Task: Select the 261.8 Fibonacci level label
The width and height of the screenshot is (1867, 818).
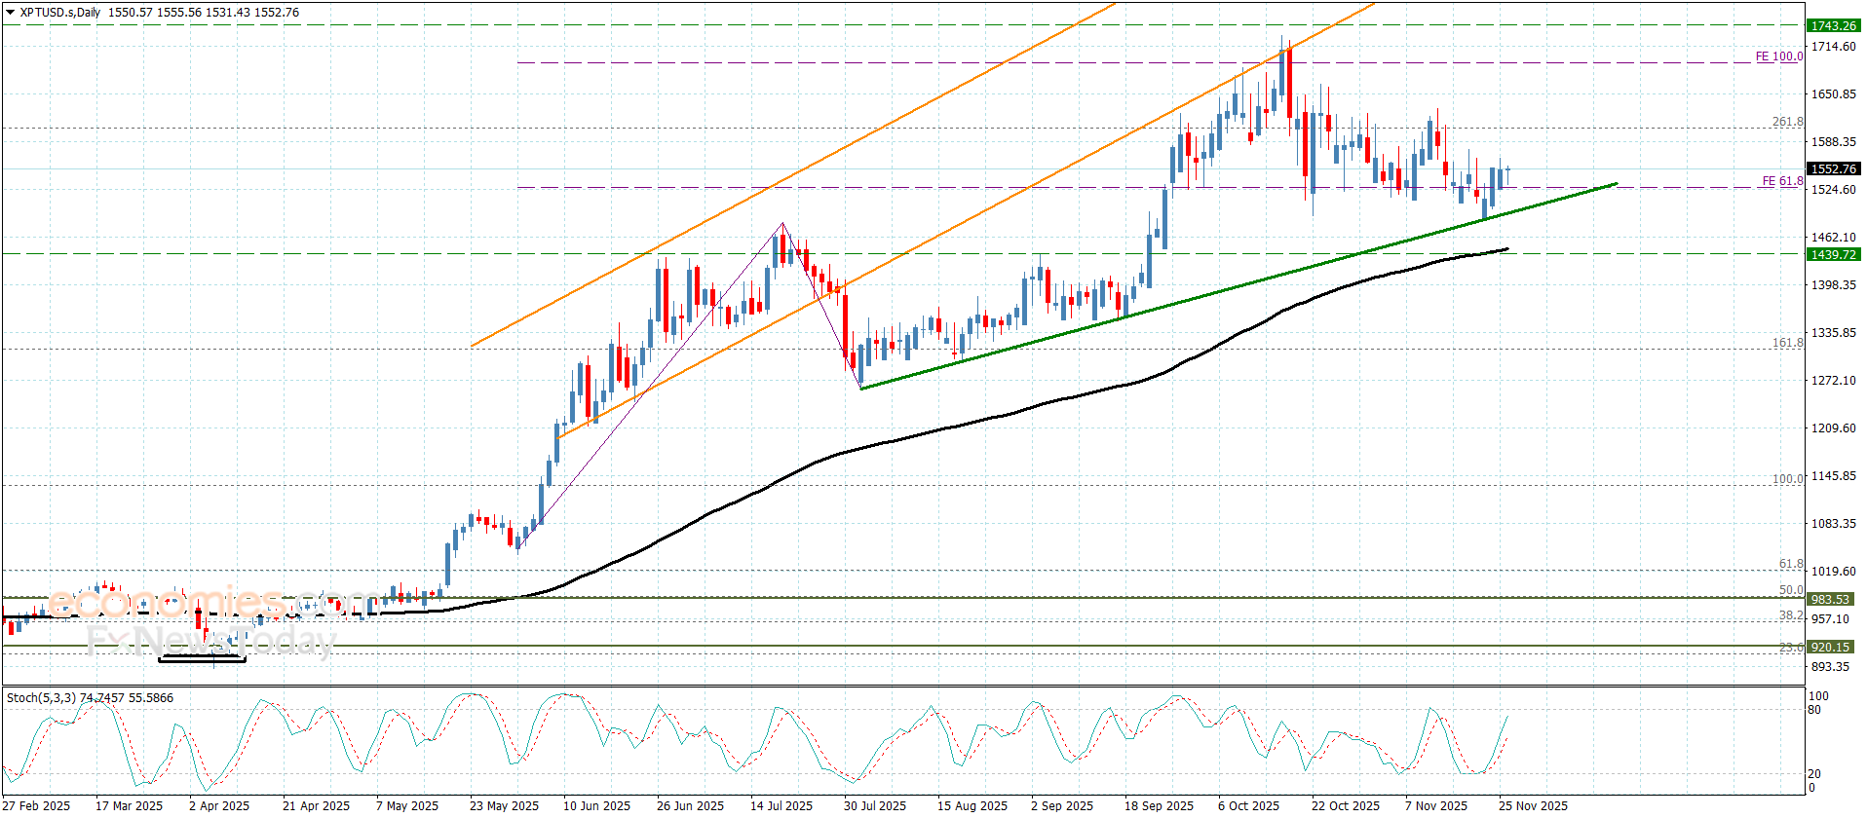Action: (1787, 122)
